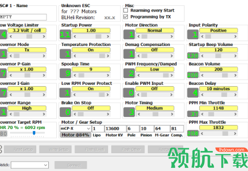The image size is (248, 171).
Task: Click right arrow of Demag Compensation scrollbar
Action: [x=172, y=56]
